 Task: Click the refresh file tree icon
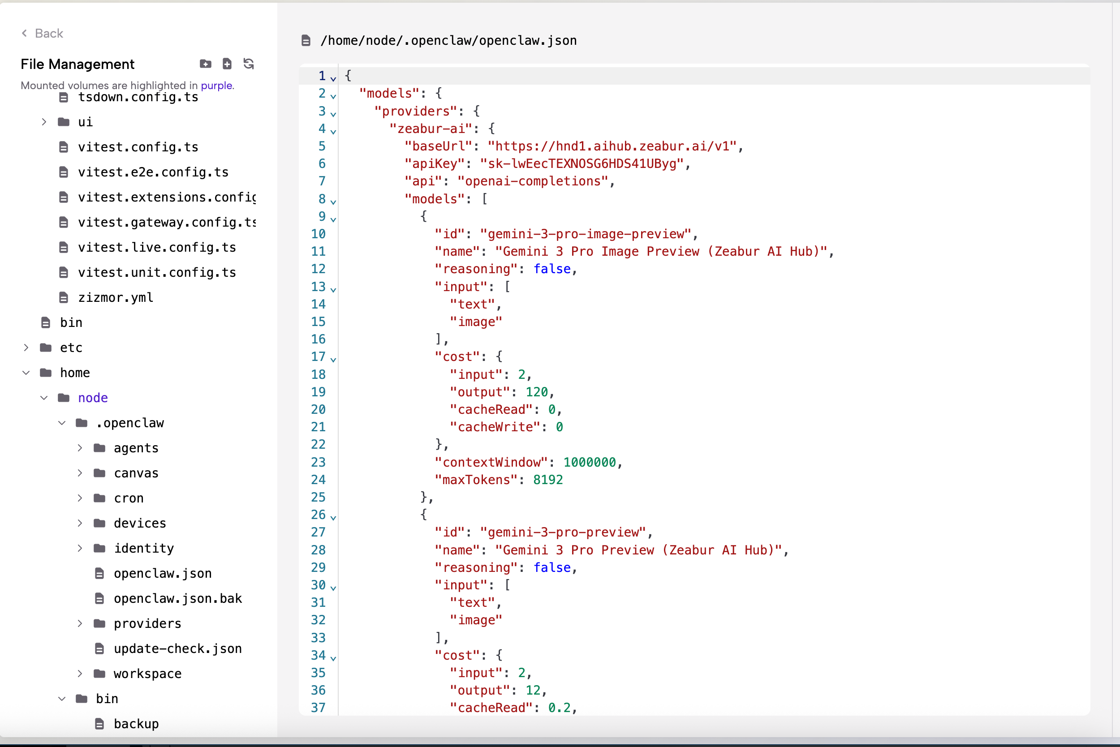point(248,64)
